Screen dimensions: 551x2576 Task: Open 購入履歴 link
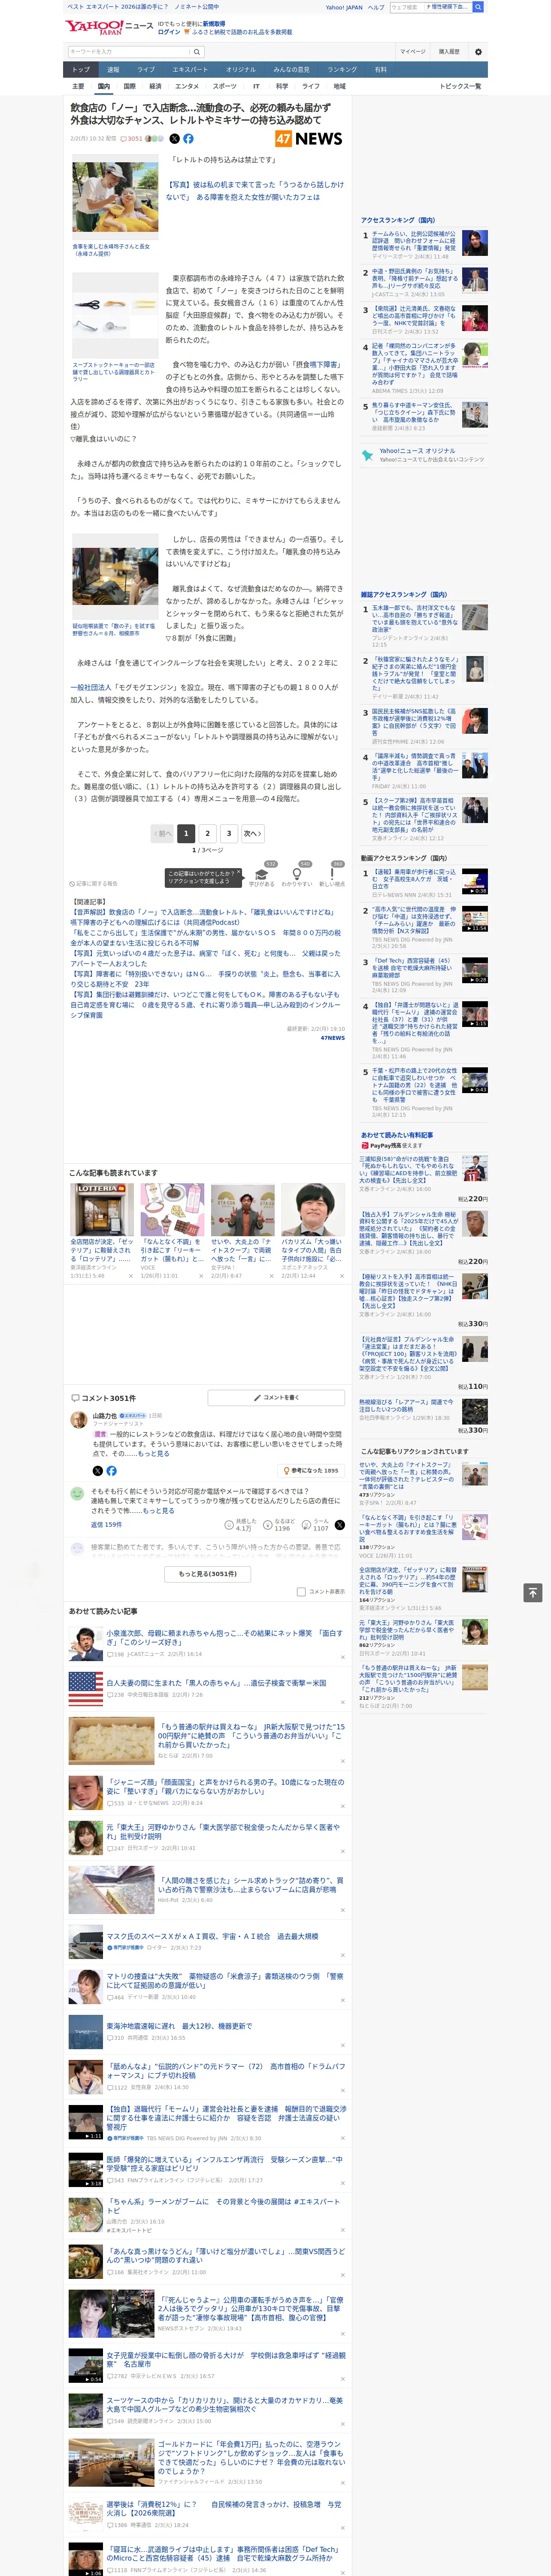pyautogui.click(x=449, y=52)
